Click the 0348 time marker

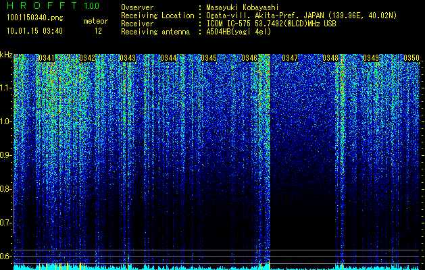pyautogui.click(x=330, y=58)
